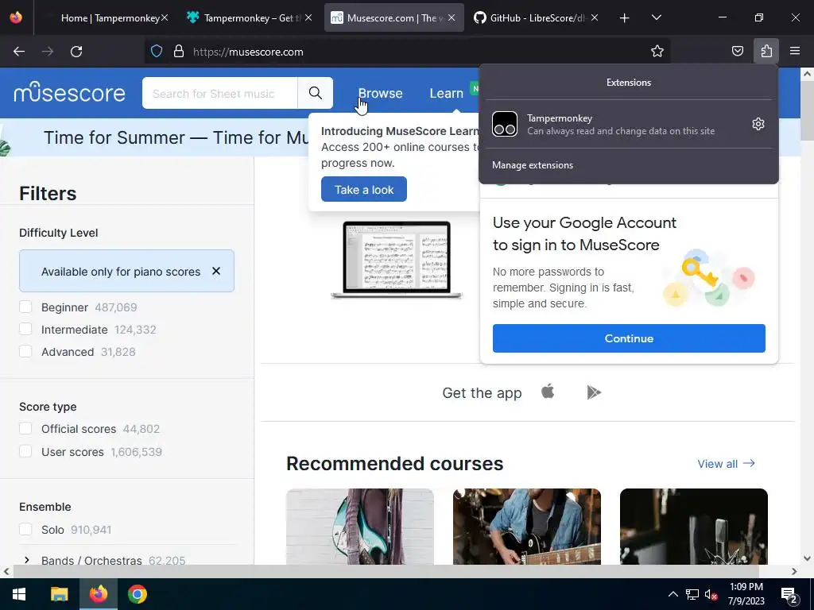Show hidden tray icons chevron
This screenshot has height=610, width=814.
673,594
